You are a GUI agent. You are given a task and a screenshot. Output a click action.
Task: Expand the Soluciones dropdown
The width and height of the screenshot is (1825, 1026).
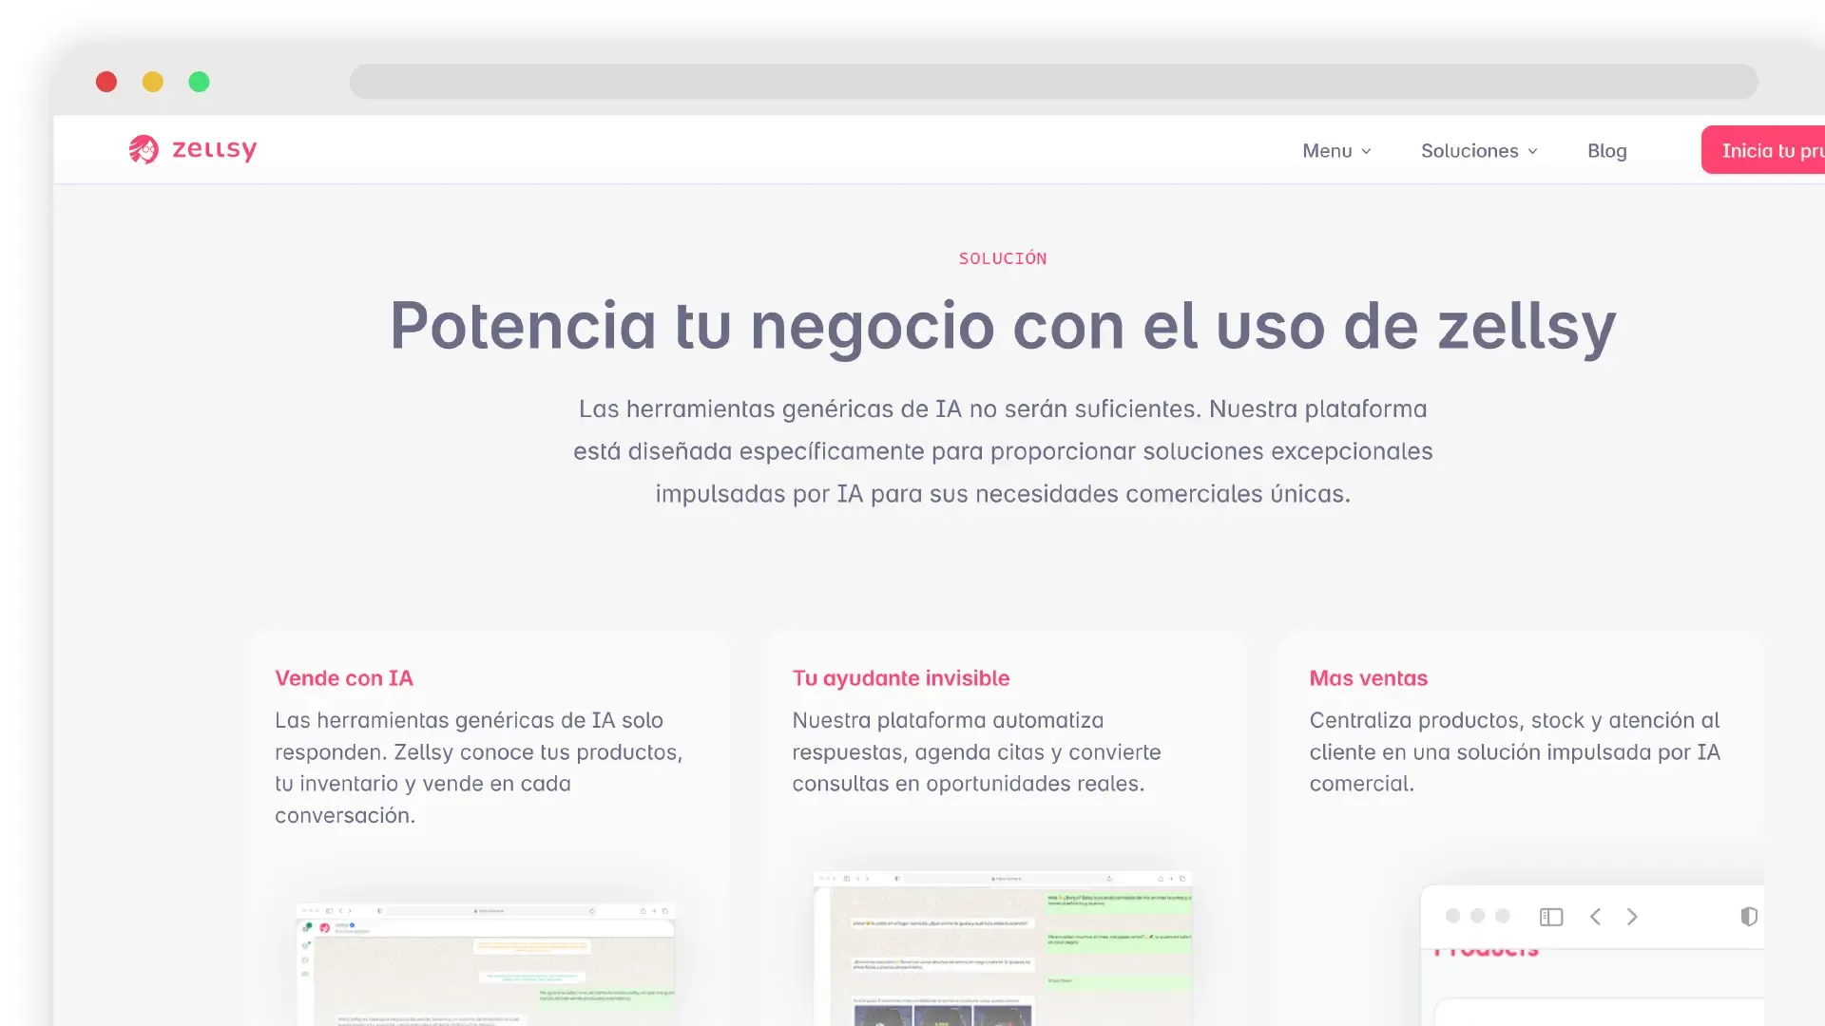click(x=1470, y=151)
